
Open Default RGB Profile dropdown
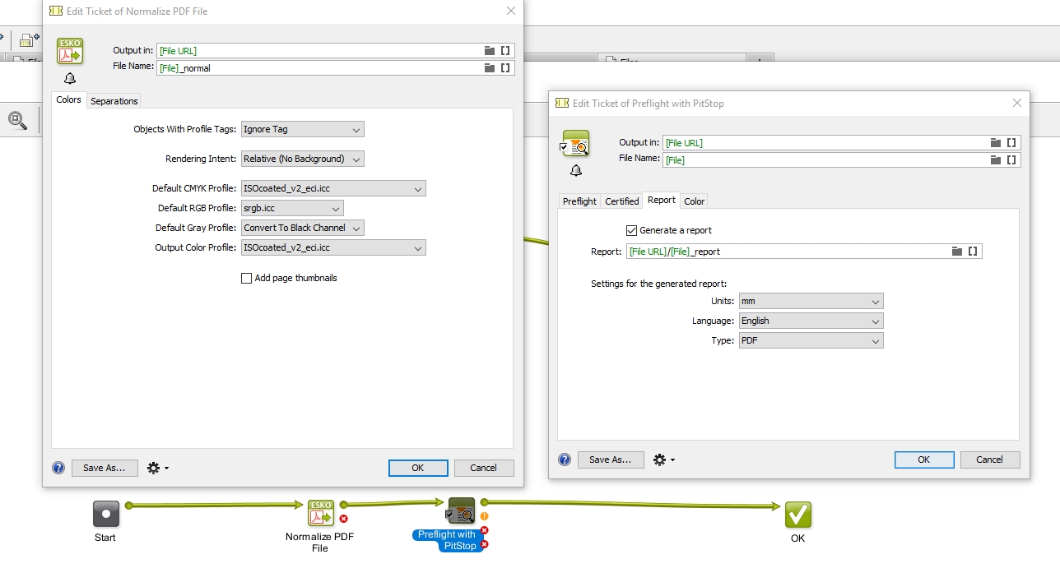pos(292,209)
